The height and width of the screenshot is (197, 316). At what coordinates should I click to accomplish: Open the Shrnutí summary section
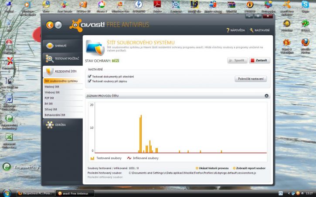63,46
